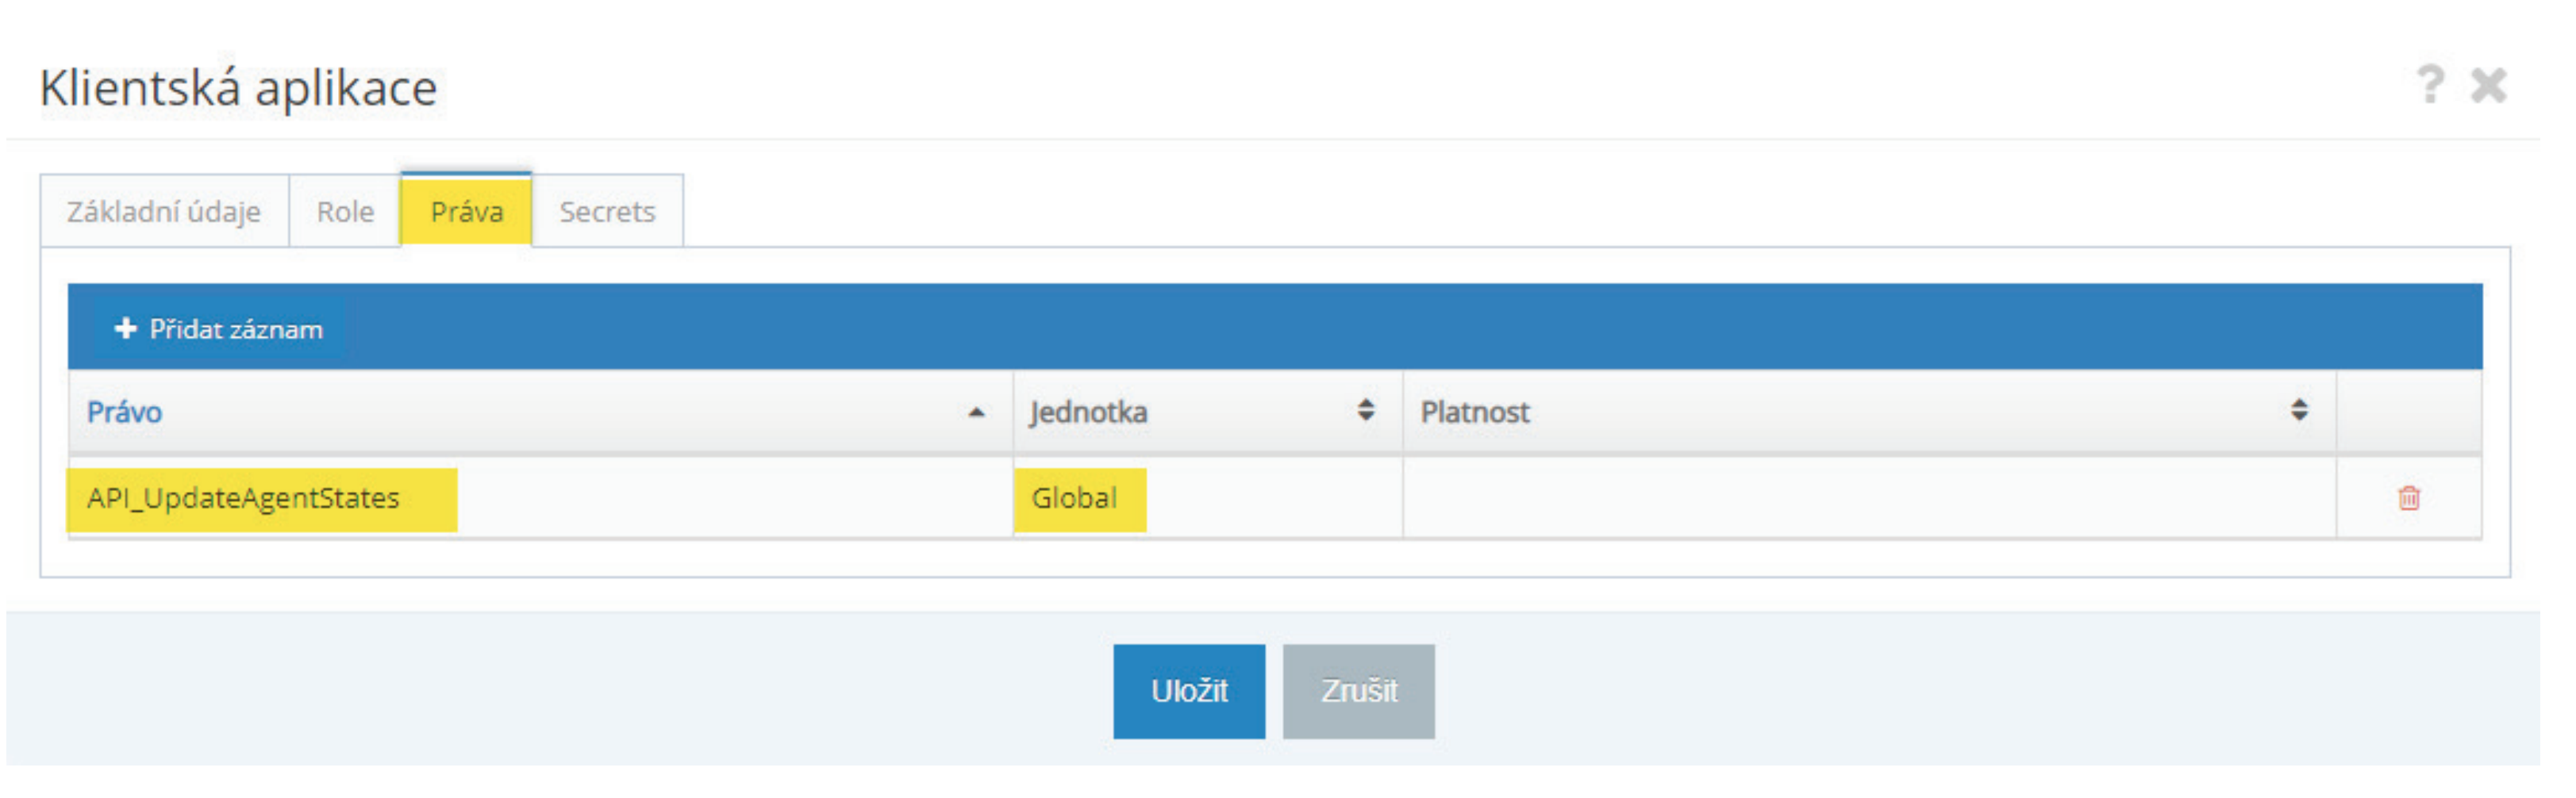Viewport: 2576px width, 798px height.
Task: Cancel using the Zrušit button
Action: click(x=1358, y=691)
